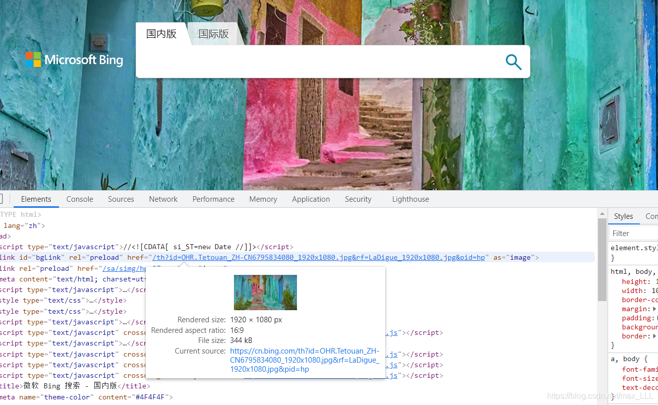Open the Security tab

pos(358,199)
